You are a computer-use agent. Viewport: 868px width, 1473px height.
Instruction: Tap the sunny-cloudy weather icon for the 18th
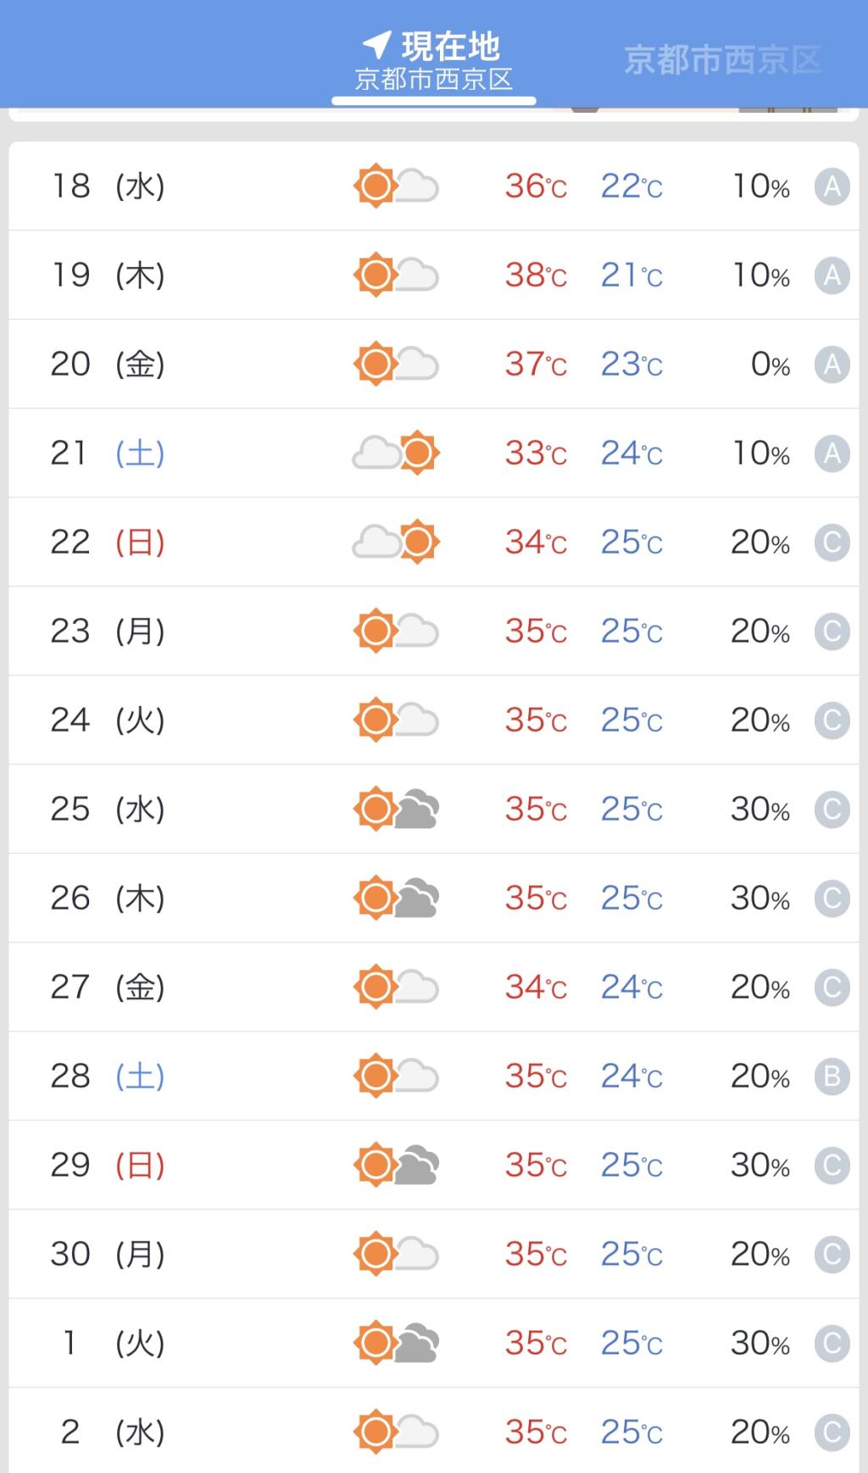[x=396, y=186]
